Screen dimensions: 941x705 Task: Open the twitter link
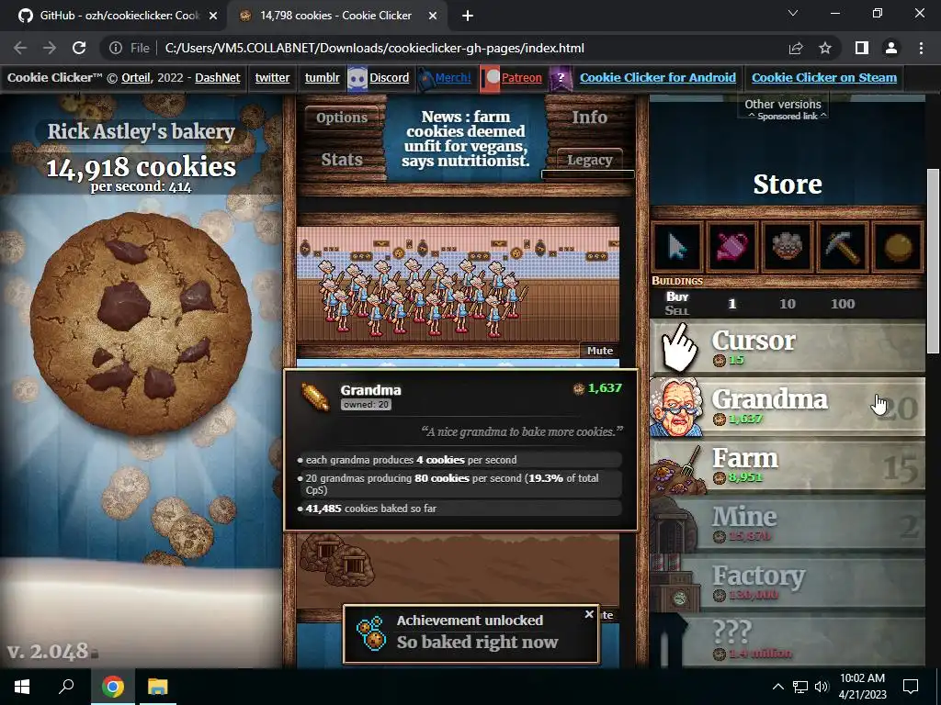272,77
